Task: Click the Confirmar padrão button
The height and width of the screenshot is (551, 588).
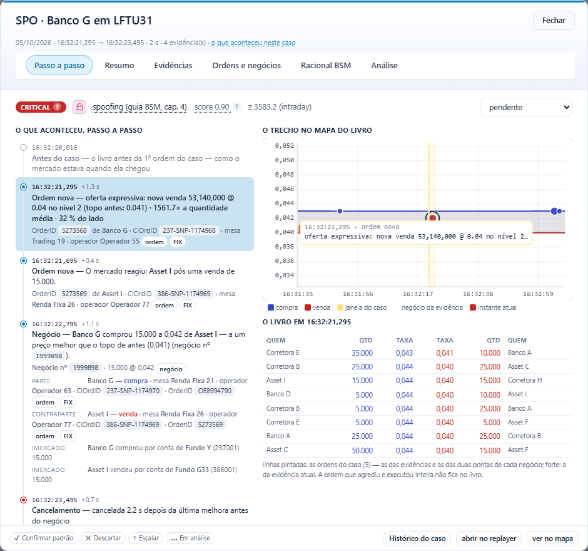Action: click(44, 538)
